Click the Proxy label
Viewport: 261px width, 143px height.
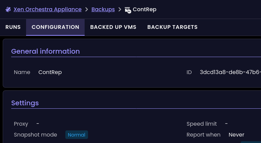[x=21, y=124]
